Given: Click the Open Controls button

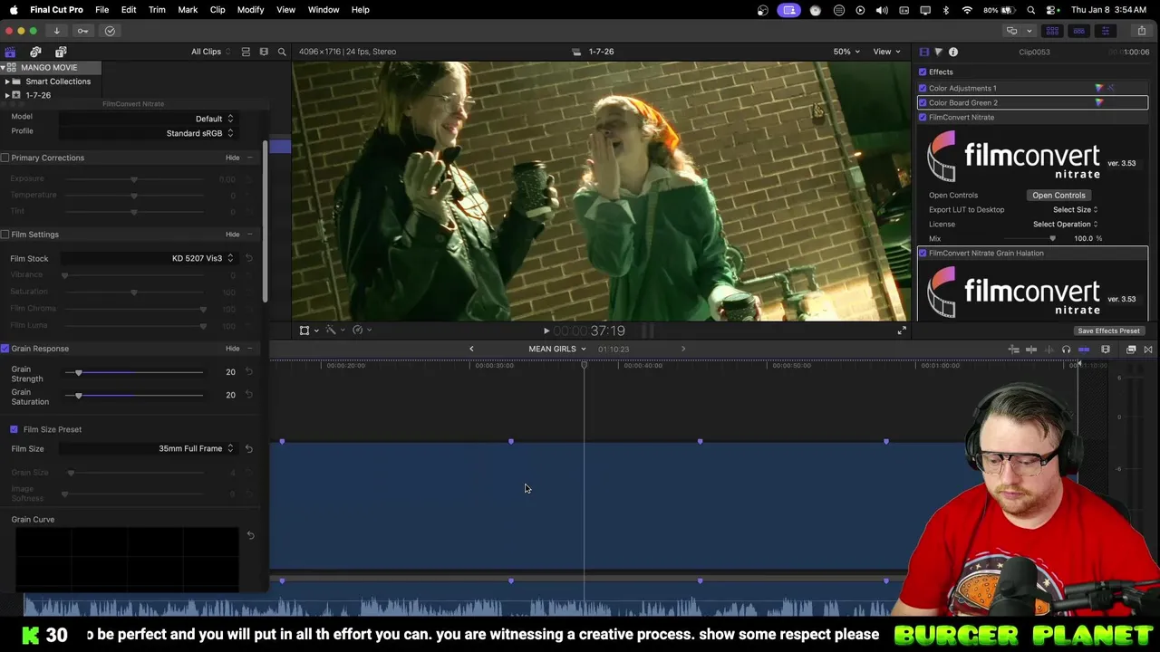Looking at the screenshot, I should point(1058,195).
